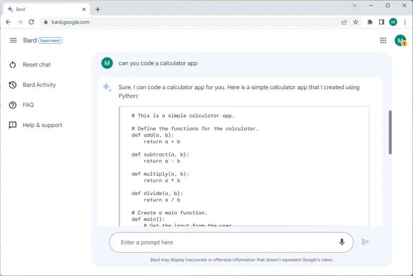
Task: View site security lock info
Action: [x=46, y=22]
